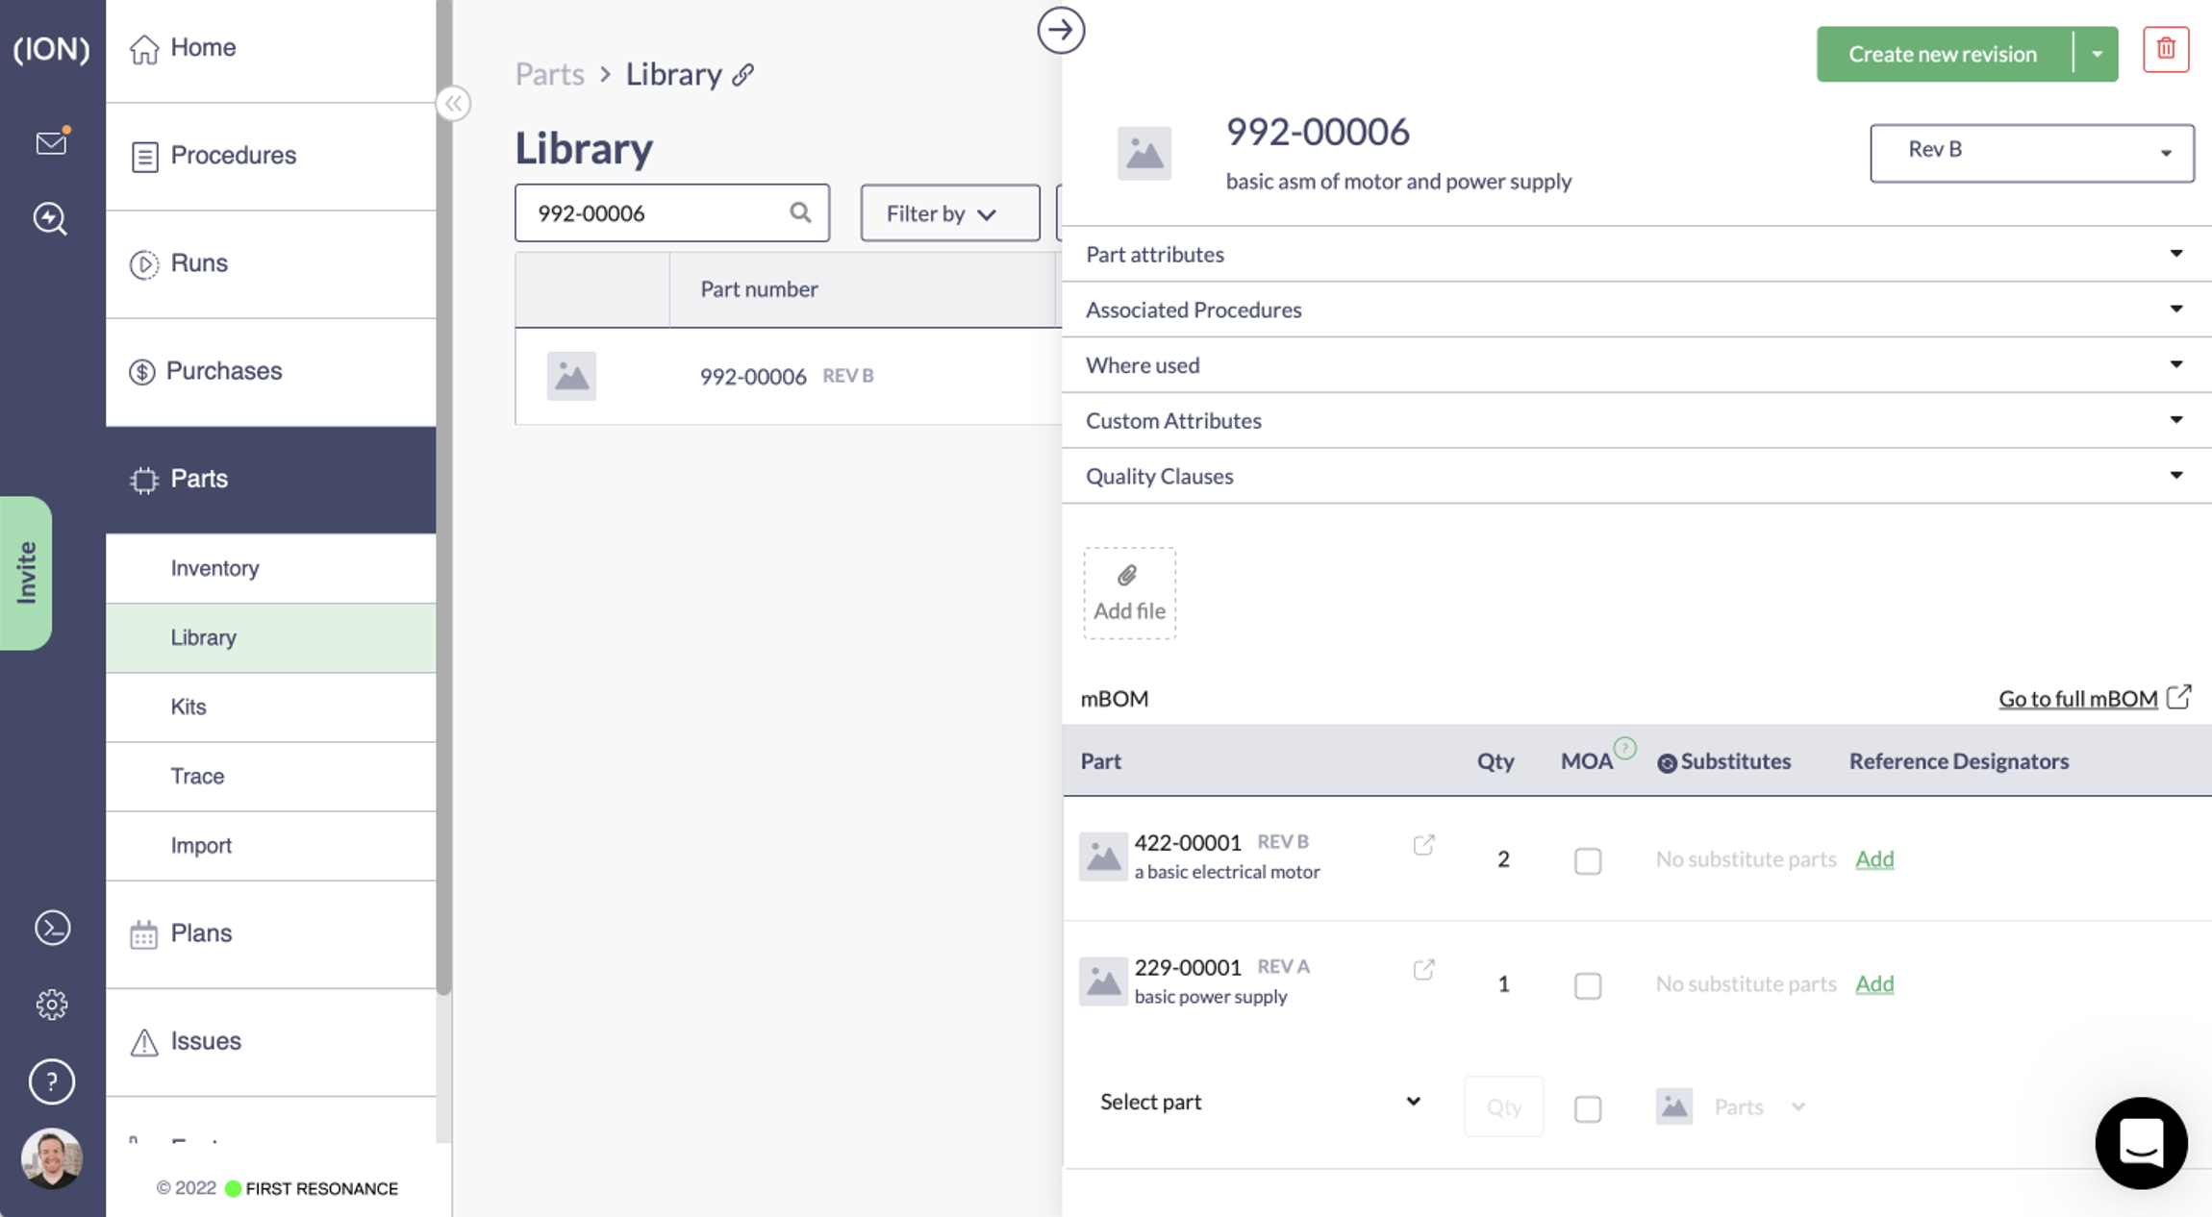Open the mail inbox icon
This screenshot has height=1217, width=2212.
(51, 143)
